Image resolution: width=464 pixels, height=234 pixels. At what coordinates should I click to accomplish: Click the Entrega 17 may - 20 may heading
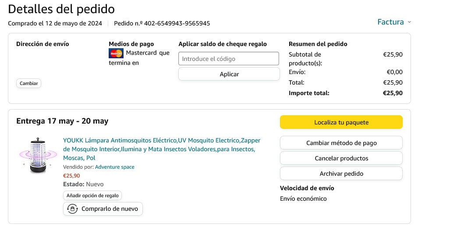(x=62, y=121)
